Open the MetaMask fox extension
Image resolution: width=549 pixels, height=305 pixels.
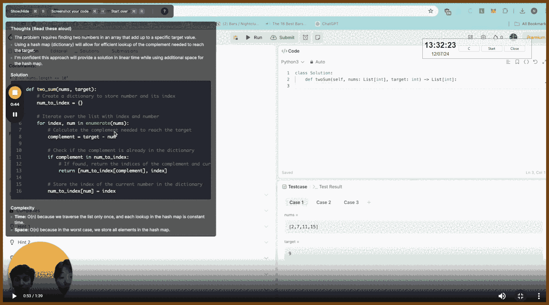(x=493, y=11)
